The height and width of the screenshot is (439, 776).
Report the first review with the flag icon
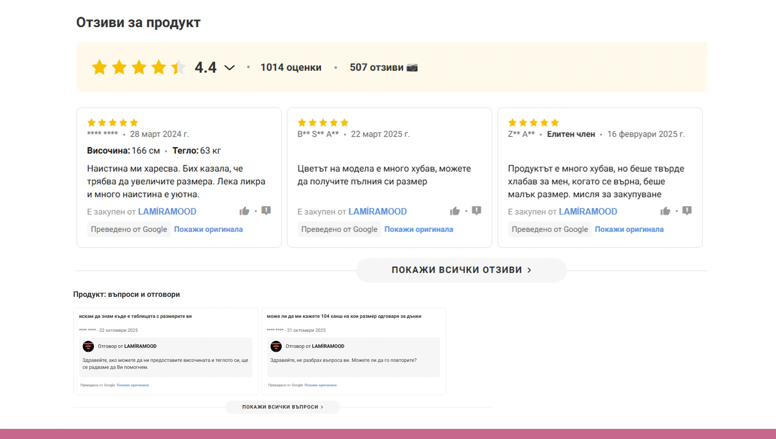266,211
